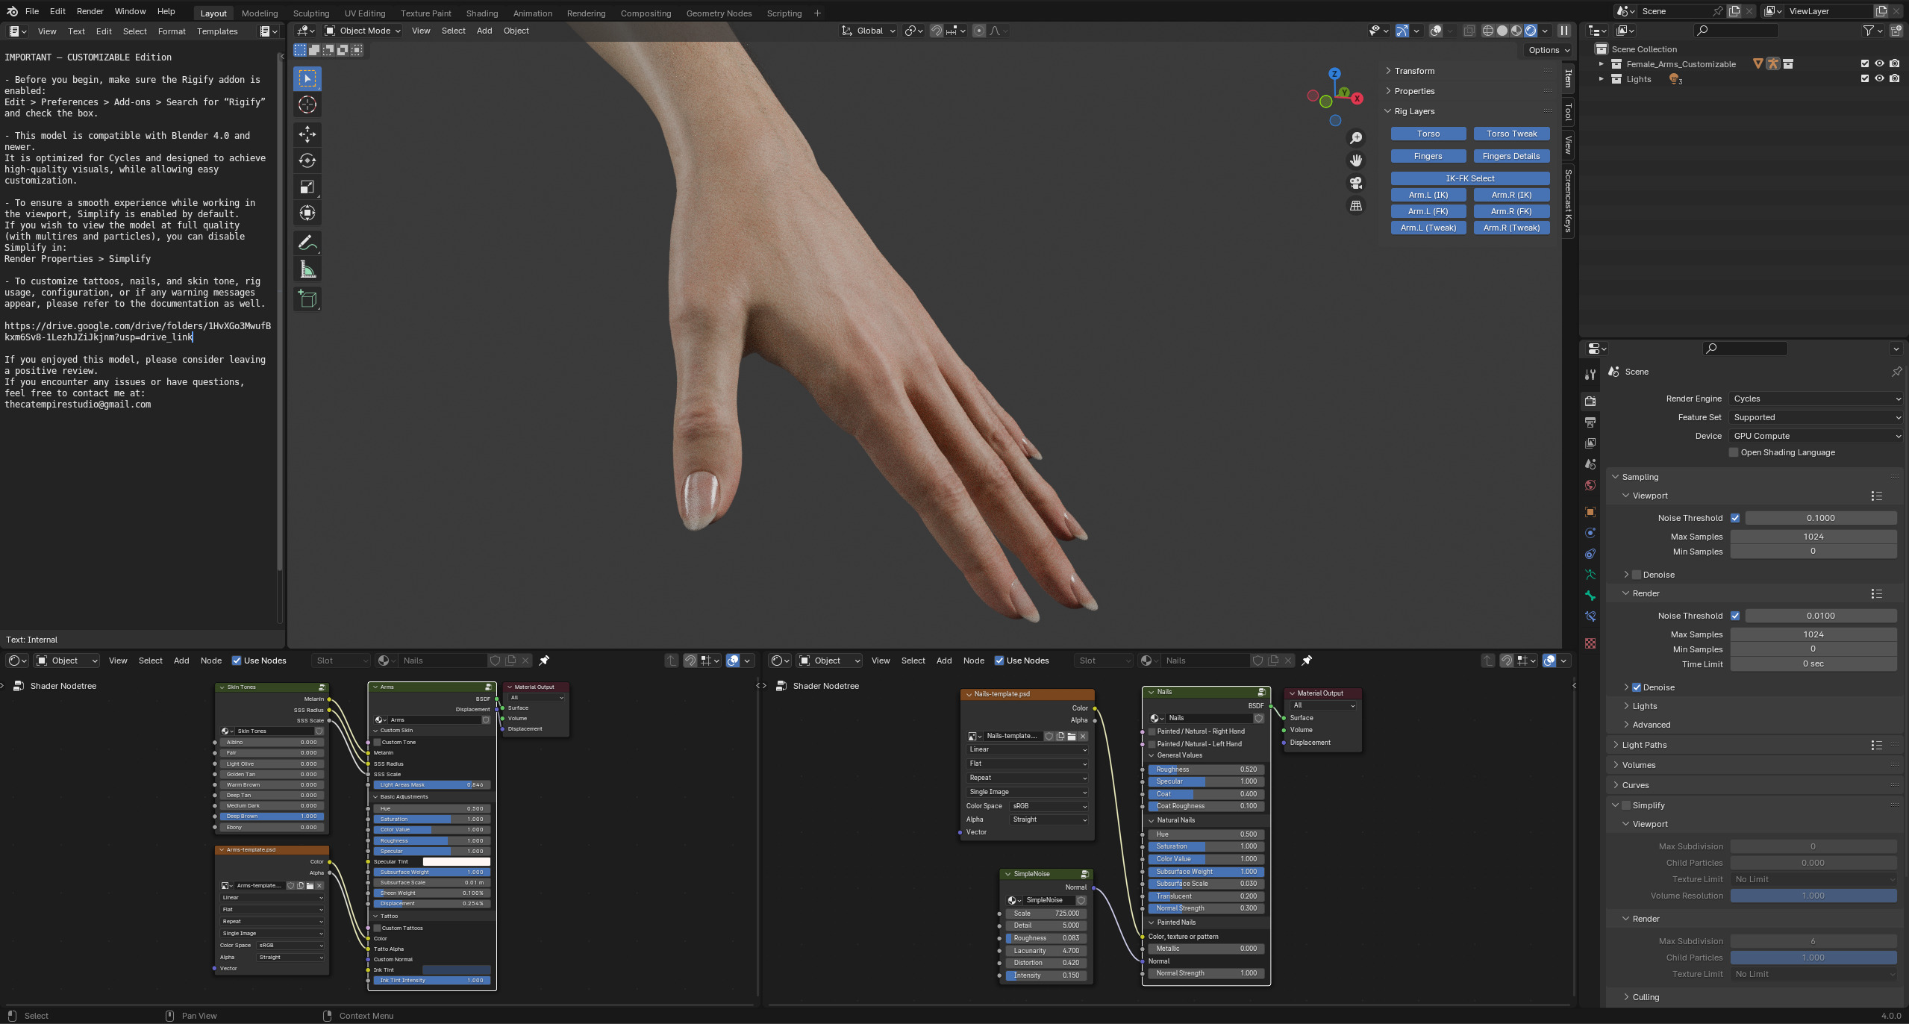The width and height of the screenshot is (1909, 1024).
Task: Click the IK-FK Select button
Action: point(1470,178)
